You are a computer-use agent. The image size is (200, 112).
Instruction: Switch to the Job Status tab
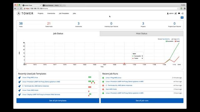pyautogui.click(x=58, y=34)
